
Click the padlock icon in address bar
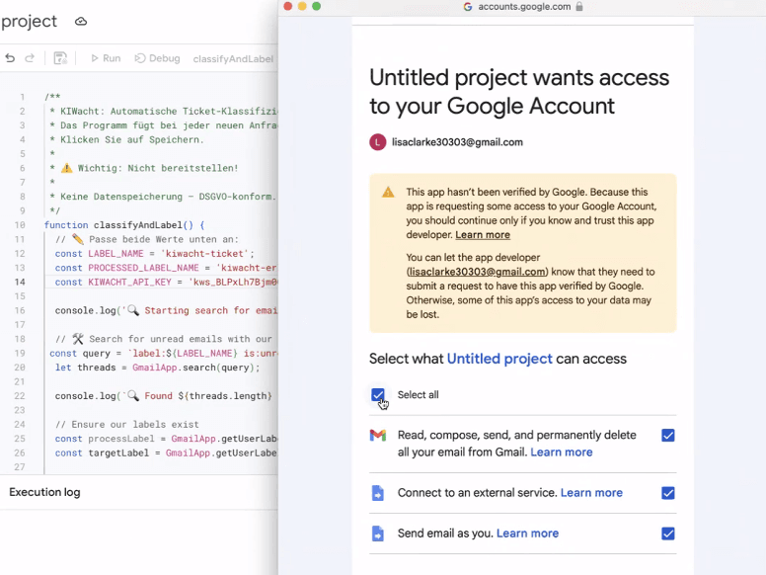pyautogui.click(x=579, y=6)
